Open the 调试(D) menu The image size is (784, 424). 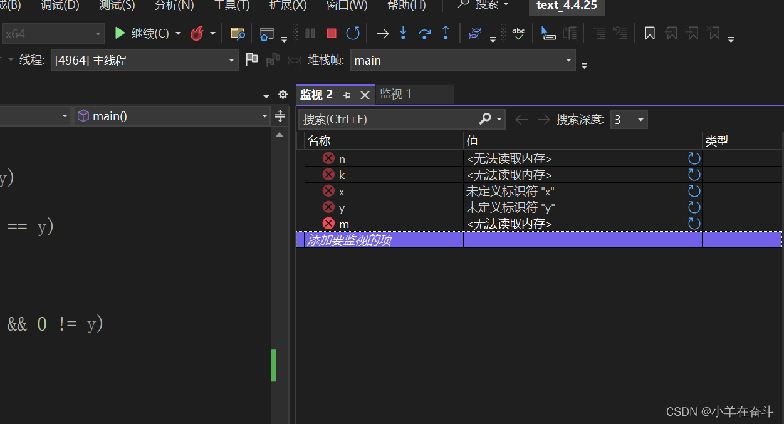[x=60, y=5]
